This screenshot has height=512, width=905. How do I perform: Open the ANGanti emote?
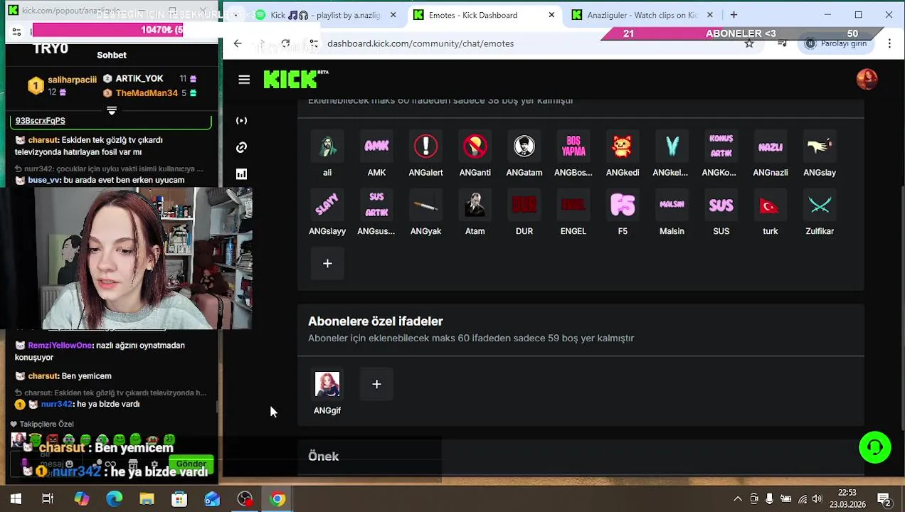point(475,146)
